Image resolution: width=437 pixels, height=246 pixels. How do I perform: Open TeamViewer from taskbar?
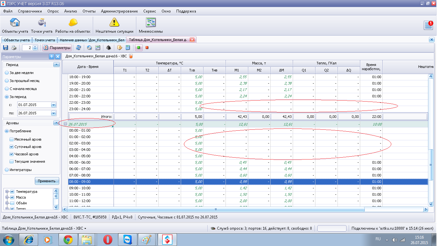[127, 240]
